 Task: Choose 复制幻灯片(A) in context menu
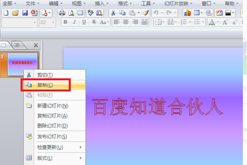(55, 116)
